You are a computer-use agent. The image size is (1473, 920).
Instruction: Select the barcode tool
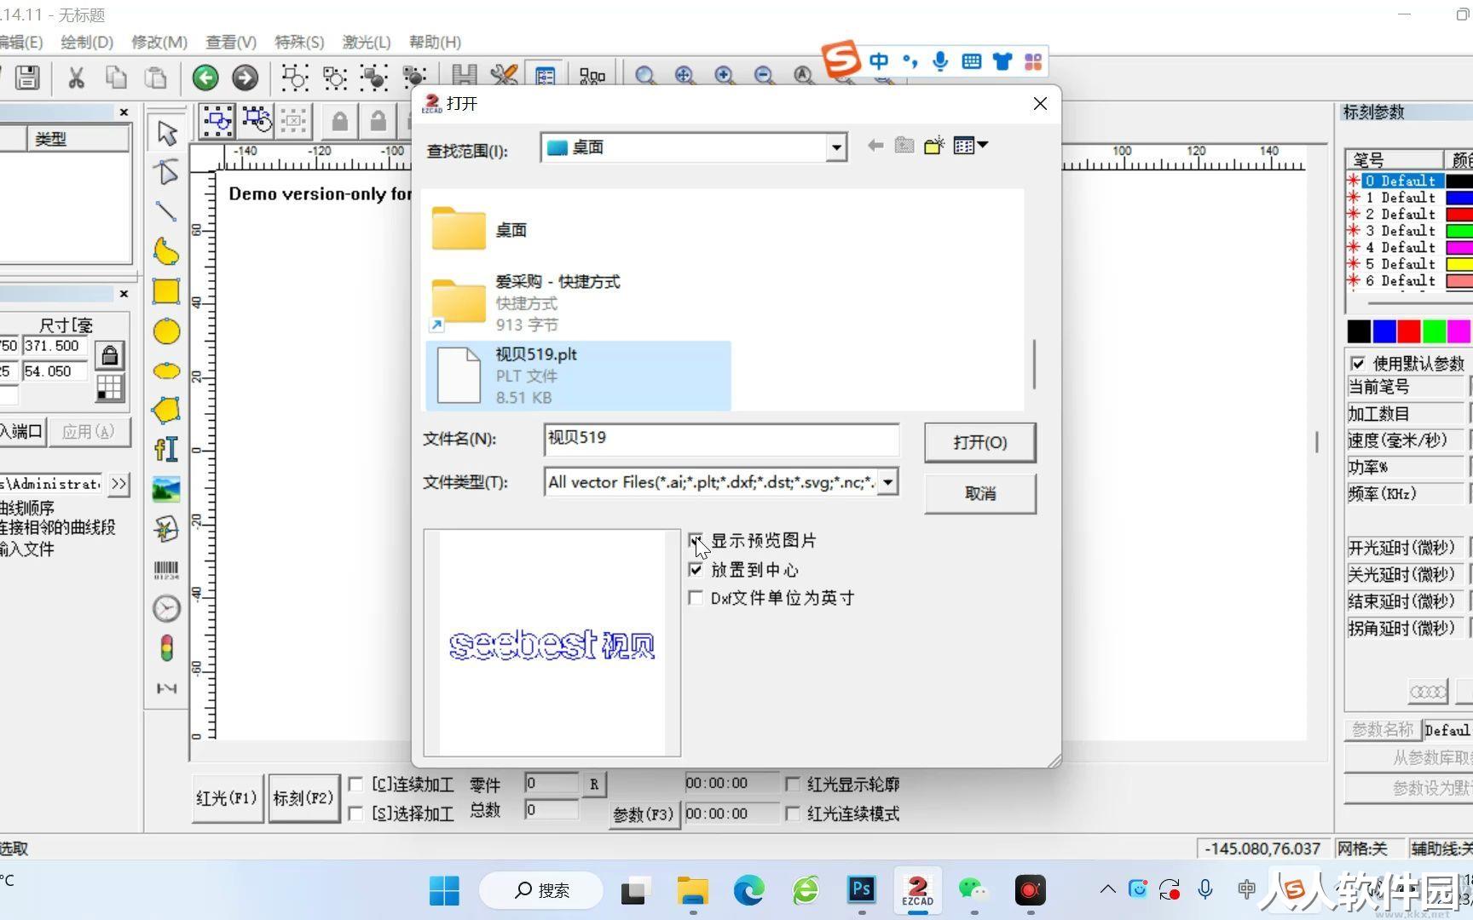166,569
